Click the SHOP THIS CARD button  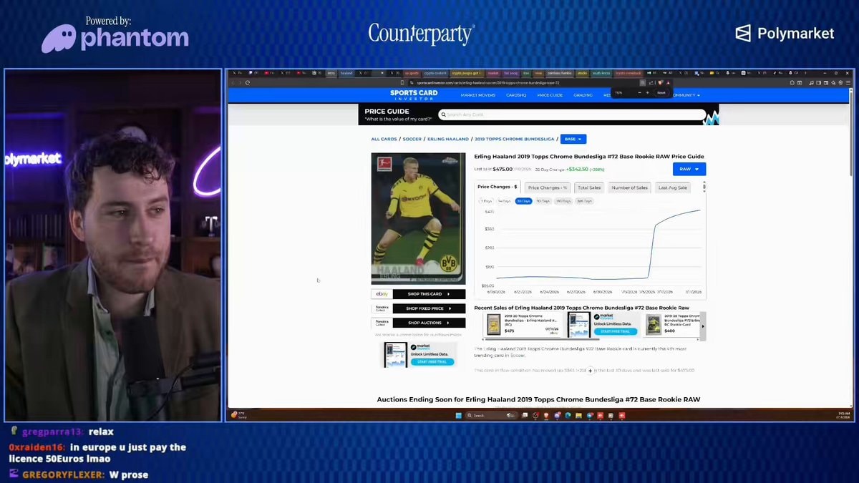pos(429,294)
